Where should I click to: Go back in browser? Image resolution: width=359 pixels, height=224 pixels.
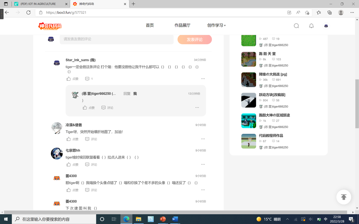pos(7,12)
